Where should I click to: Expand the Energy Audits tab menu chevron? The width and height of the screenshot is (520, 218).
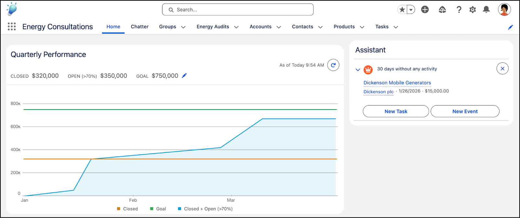pos(236,27)
